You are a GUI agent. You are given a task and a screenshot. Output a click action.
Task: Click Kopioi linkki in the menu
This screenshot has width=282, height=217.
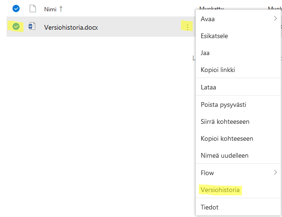coord(218,70)
